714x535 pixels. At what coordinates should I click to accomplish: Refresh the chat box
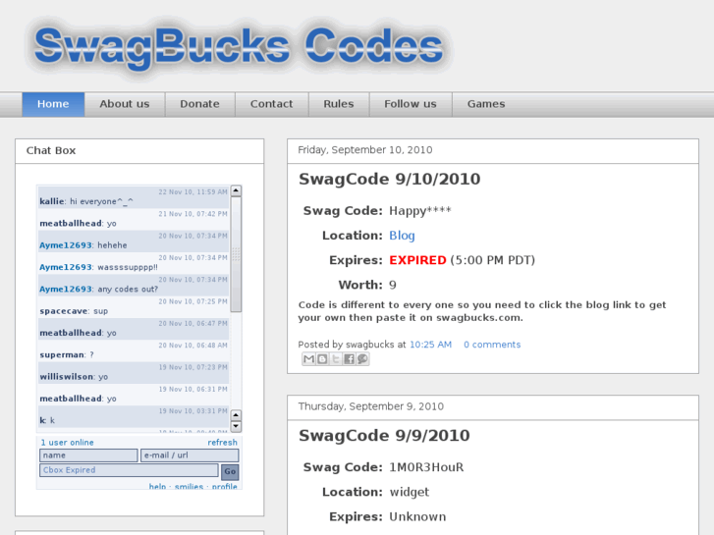point(222,443)
